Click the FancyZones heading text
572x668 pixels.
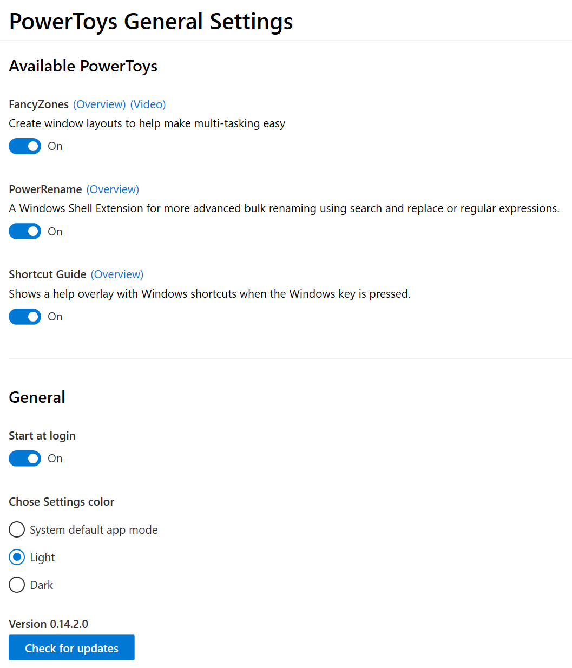point(38,104)
